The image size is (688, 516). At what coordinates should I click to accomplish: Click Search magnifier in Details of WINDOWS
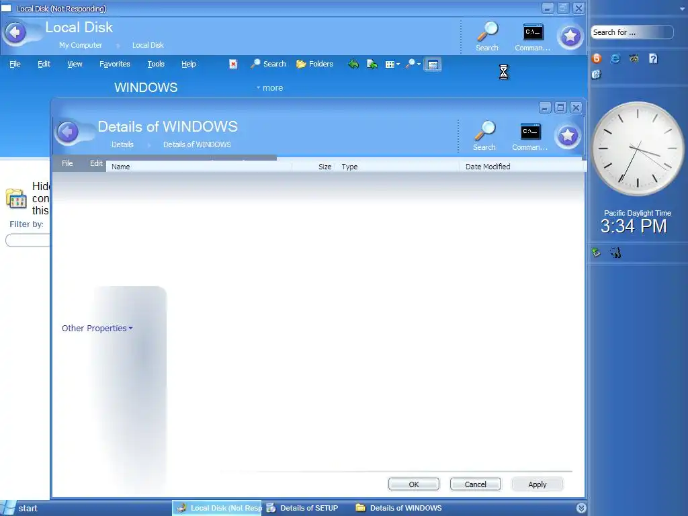484,136
